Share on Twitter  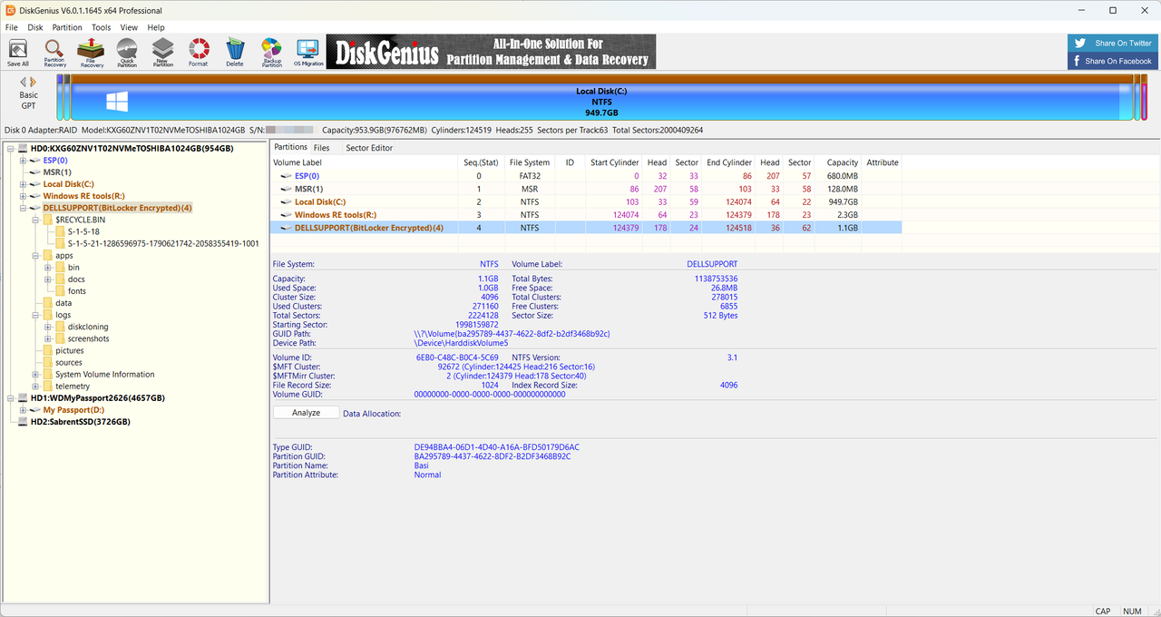[1112, 43]
